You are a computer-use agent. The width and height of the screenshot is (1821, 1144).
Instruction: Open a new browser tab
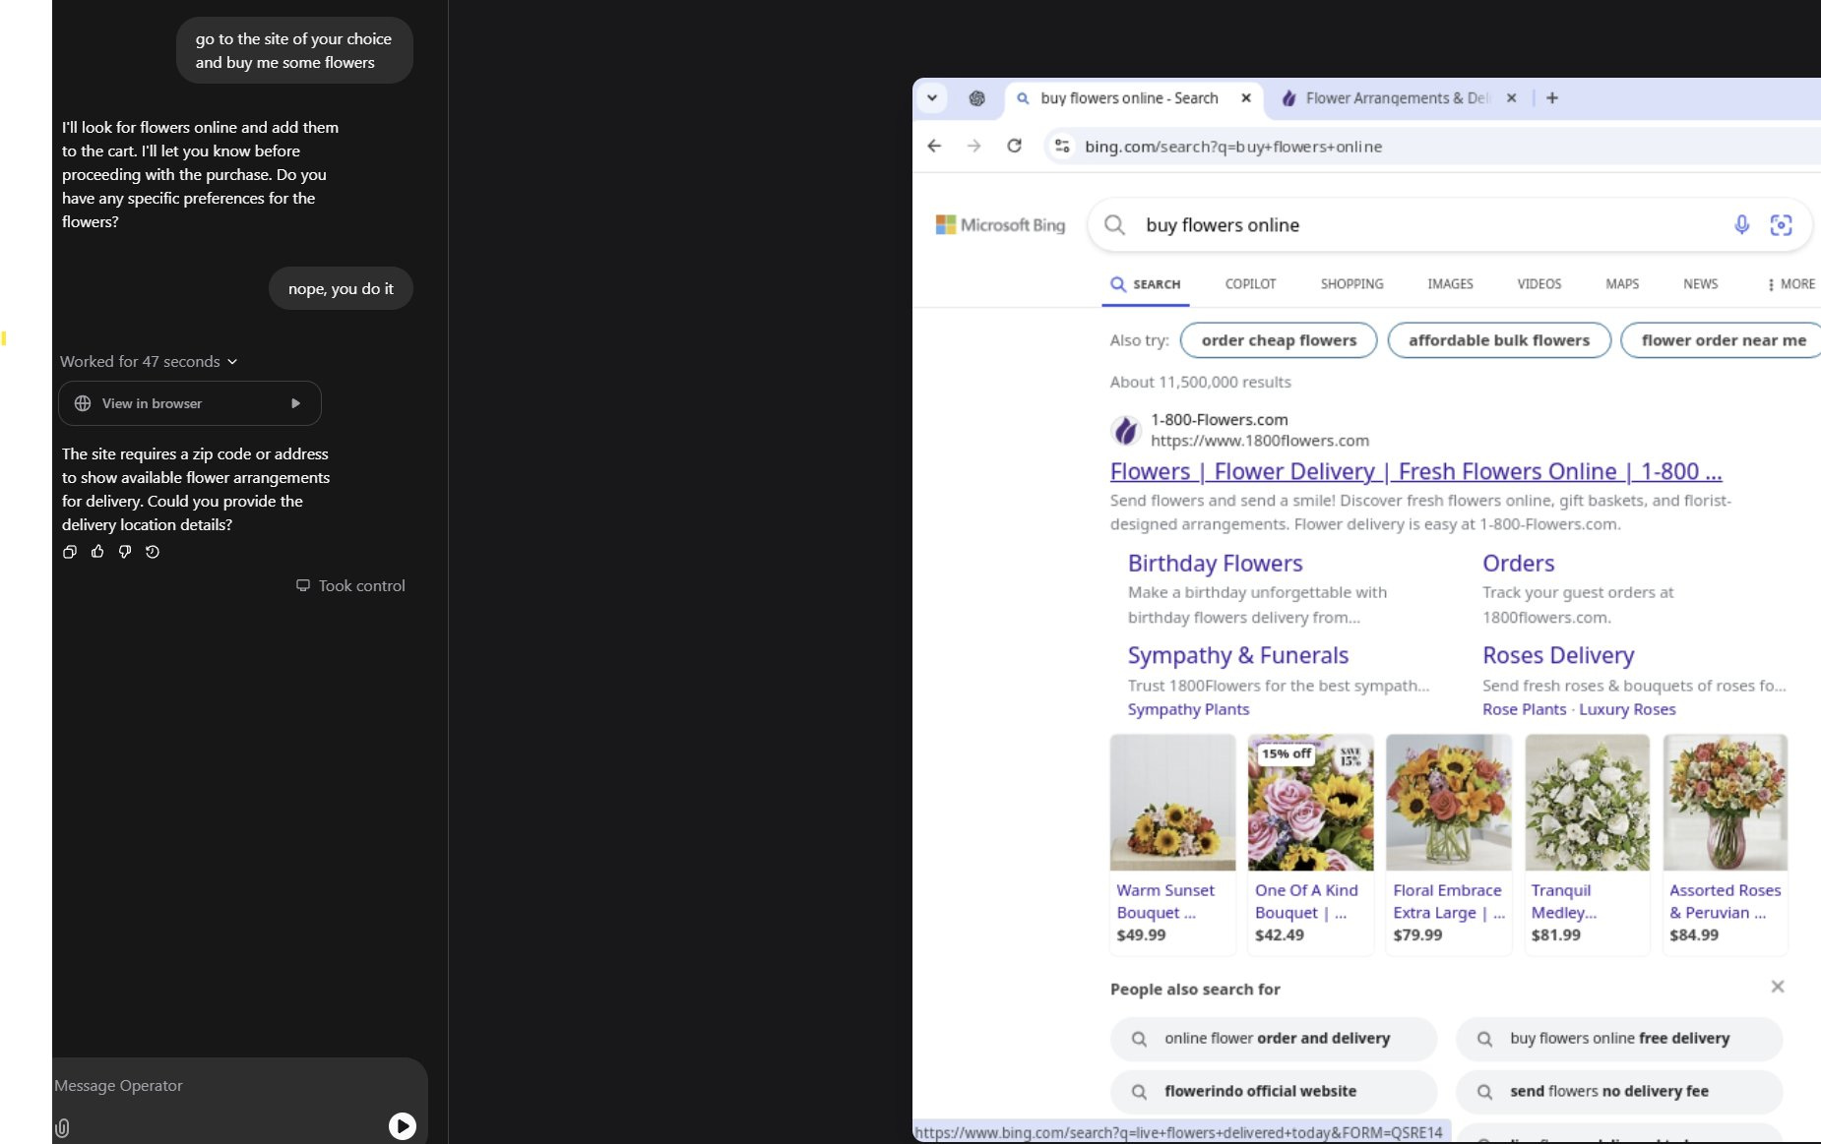(x=1552, y=97)
